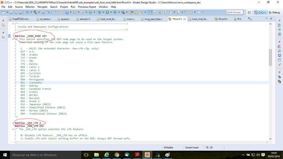This screenshot has width=283, height=159.
Task: Create a new C/C++ project icon
Action: click(x=67, y=12)
